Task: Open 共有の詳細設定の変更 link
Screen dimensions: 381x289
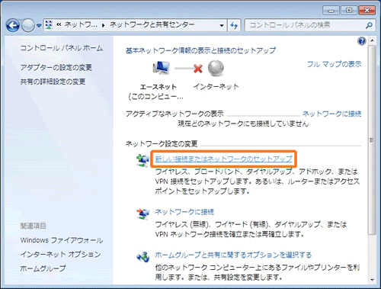Action: tap(53, 82)
